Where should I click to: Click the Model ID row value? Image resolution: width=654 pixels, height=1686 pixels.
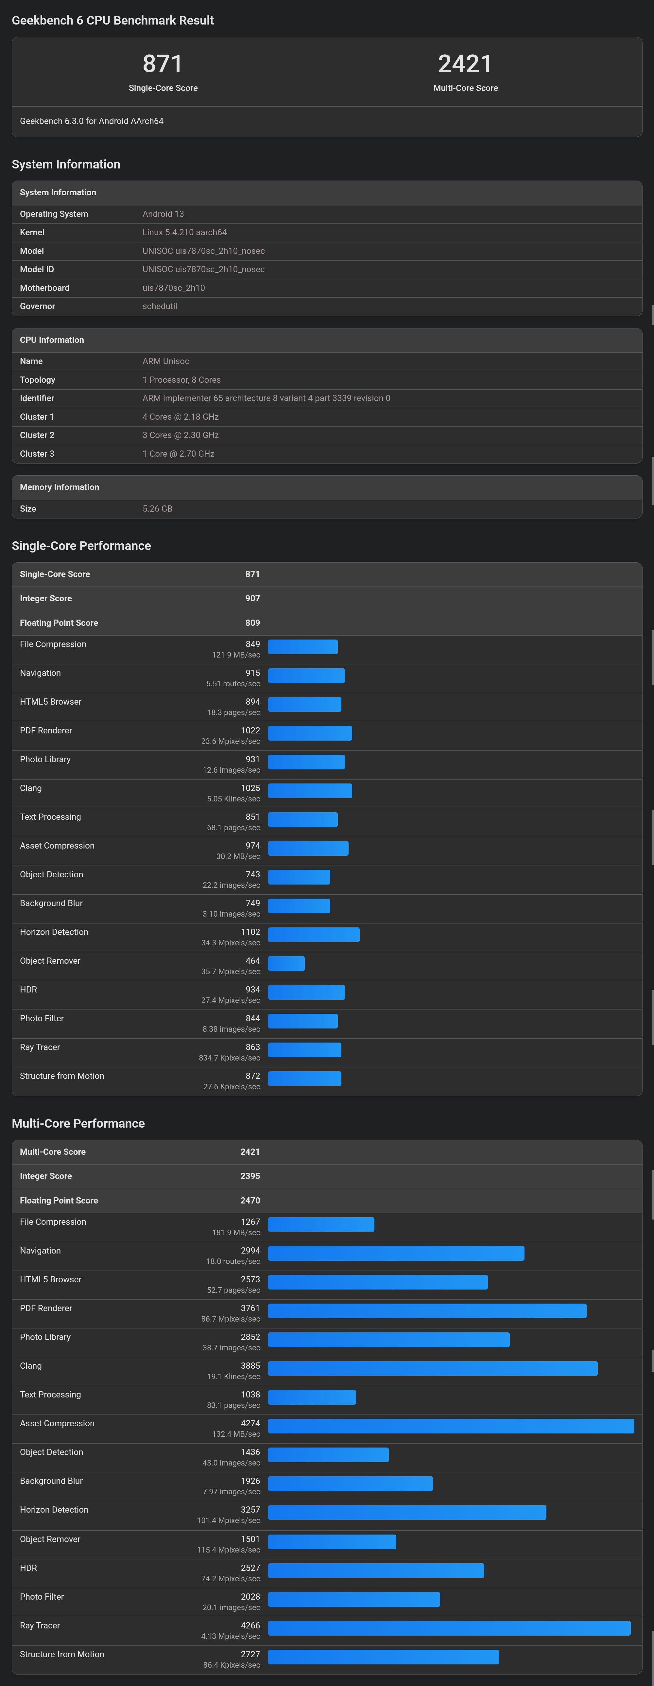(203, 269)
